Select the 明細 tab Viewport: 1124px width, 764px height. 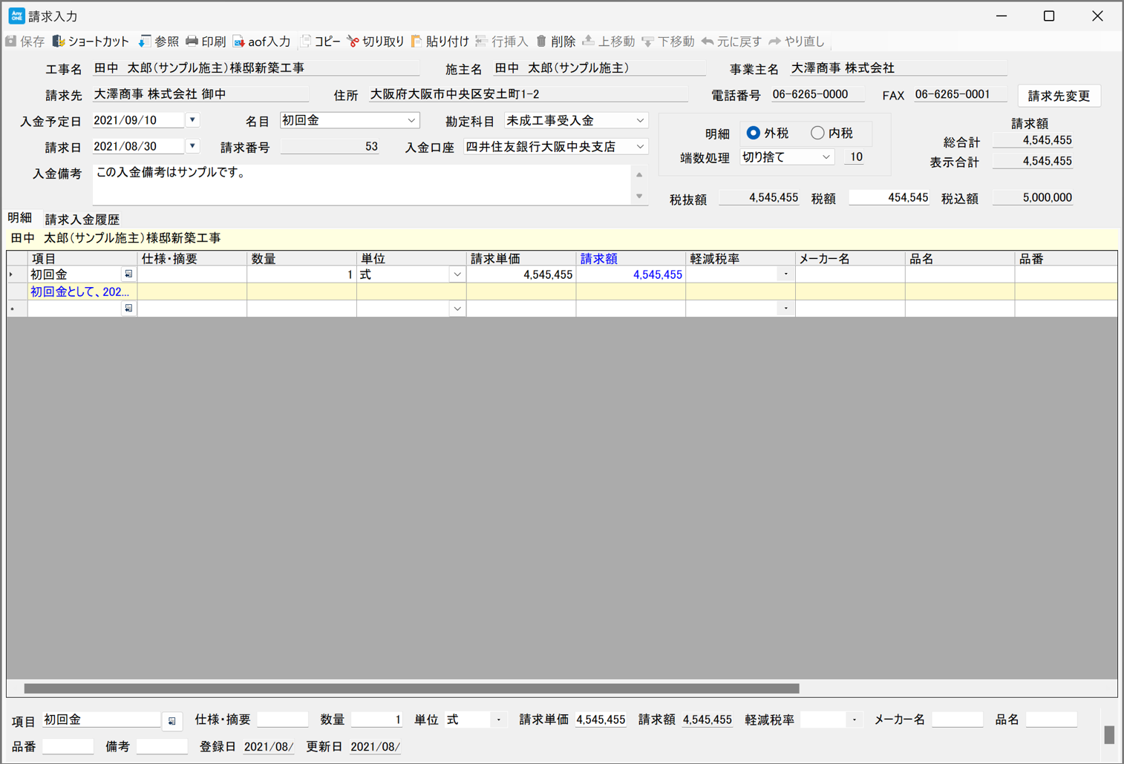point(20,218)
